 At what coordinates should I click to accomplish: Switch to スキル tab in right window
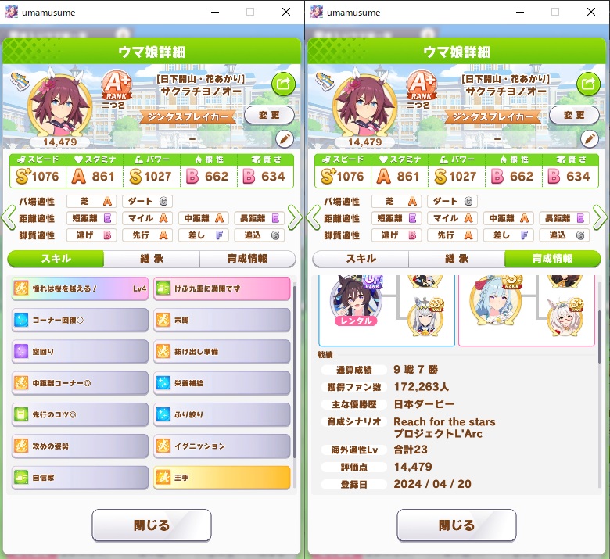coord(361,258)
